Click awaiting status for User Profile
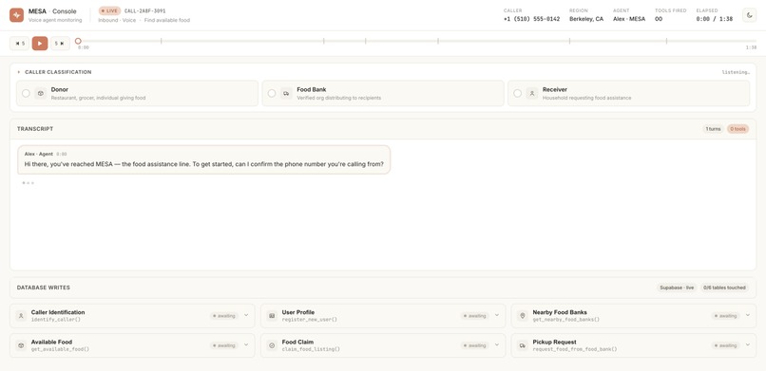 click(475, 316)
